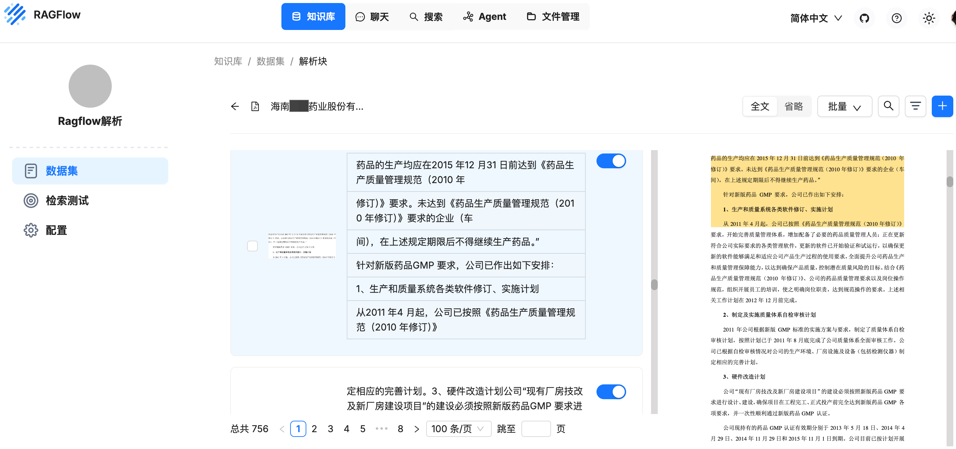Open the 100 条/页 page size dropdown
This screenshot has height=449, width=956.
click(459, 428)
